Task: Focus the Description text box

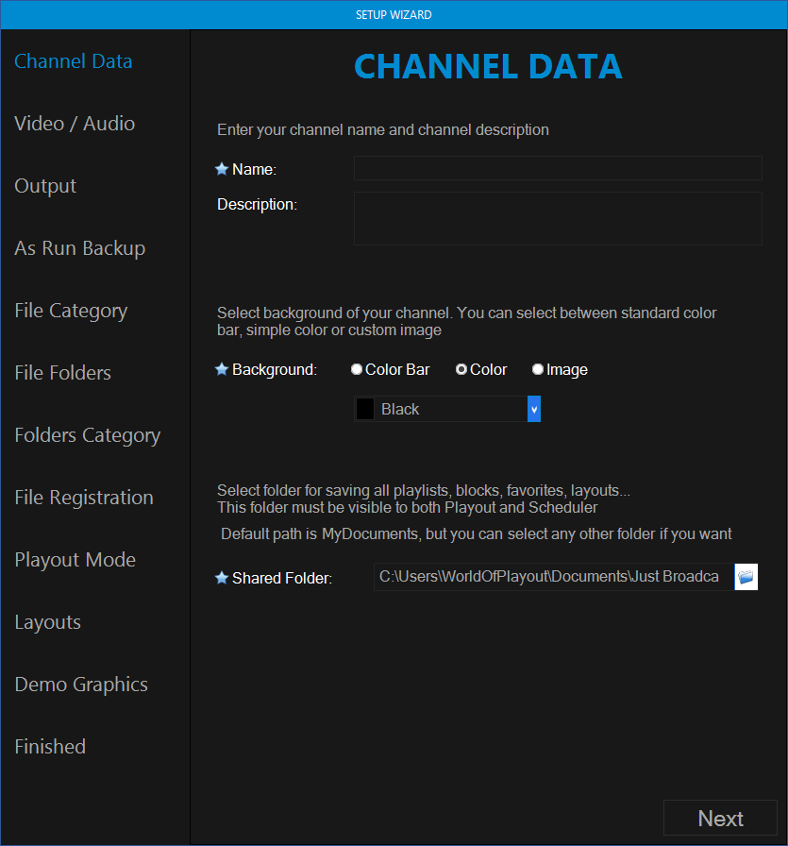Action: pos(557,218)
